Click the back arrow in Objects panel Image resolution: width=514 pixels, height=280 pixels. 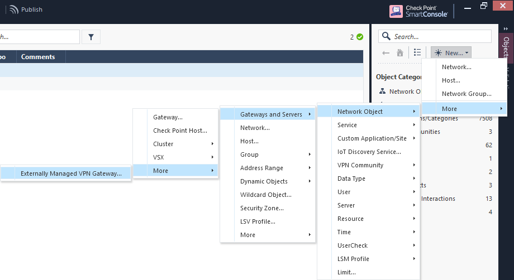[385, 52]
